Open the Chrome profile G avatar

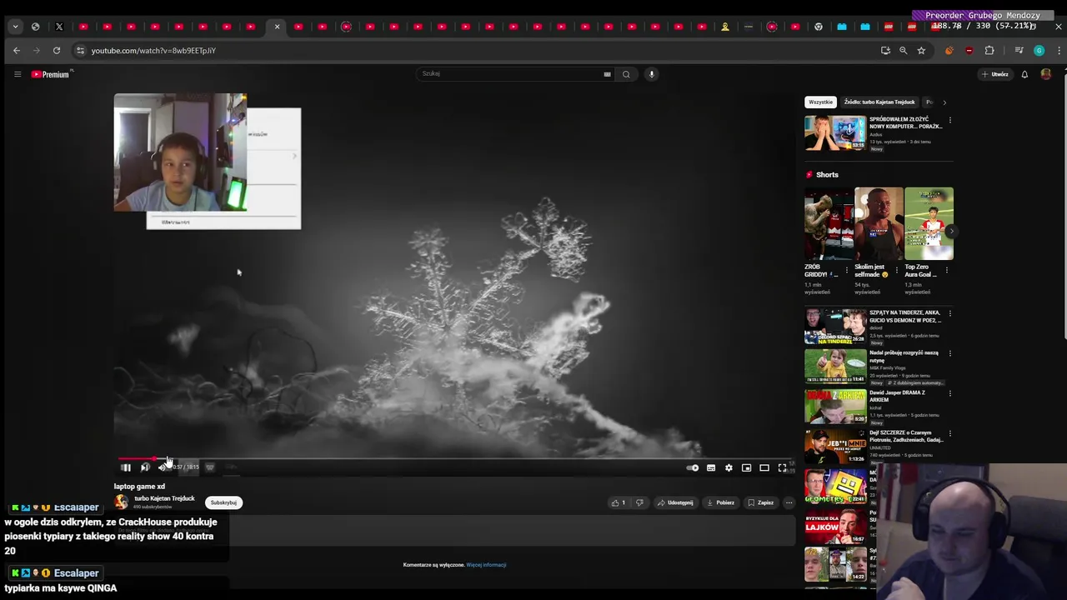pos(1039,51)
